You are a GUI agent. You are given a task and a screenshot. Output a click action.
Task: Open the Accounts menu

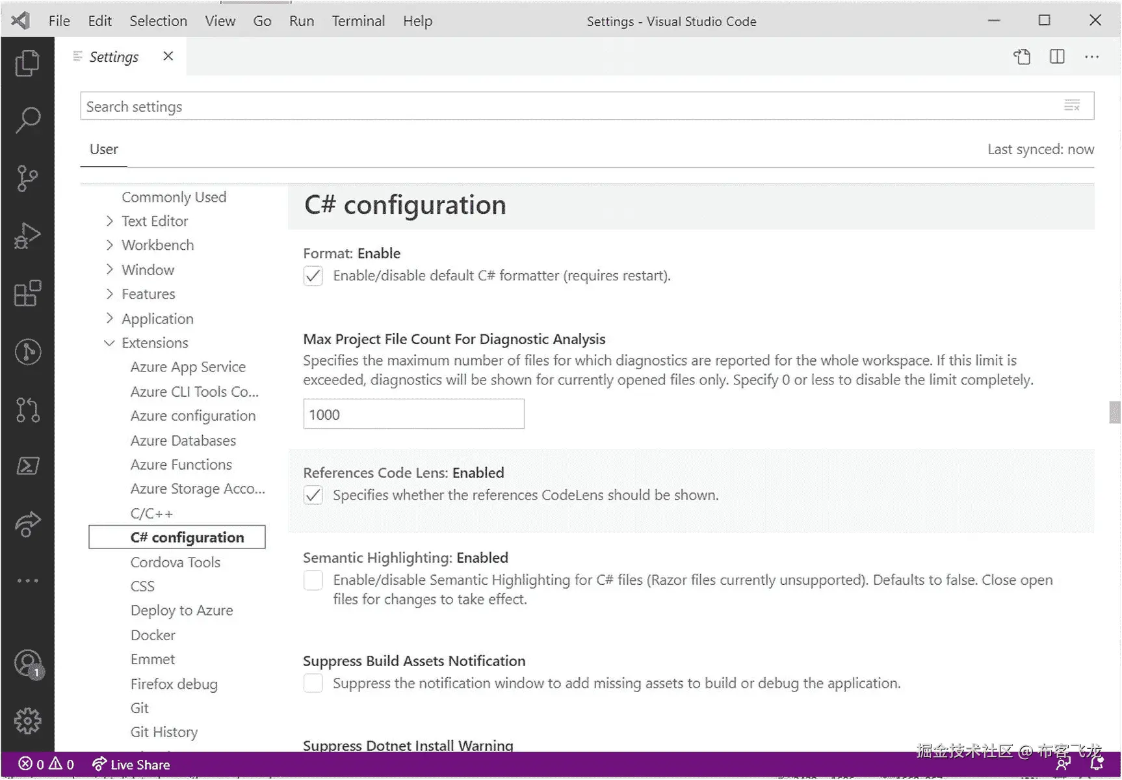pyautogui.click(x=29, y=665)
